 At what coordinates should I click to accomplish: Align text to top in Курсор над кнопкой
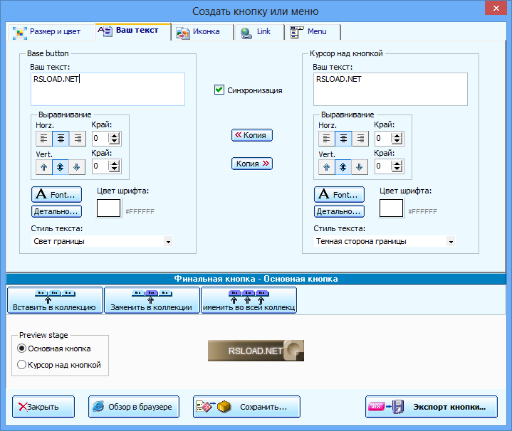327,167
